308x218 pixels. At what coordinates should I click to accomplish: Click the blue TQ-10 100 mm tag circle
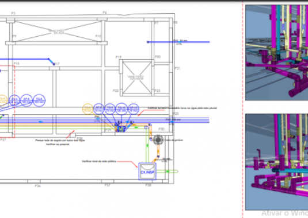[x=121, y=109]
